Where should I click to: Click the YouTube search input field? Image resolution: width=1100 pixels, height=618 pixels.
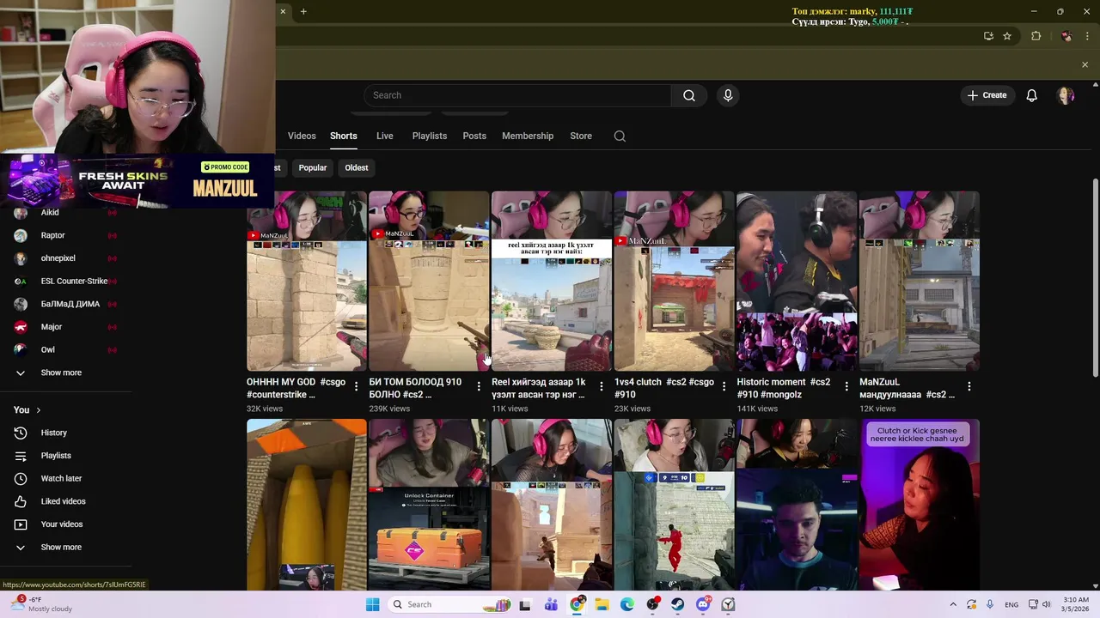518,95
